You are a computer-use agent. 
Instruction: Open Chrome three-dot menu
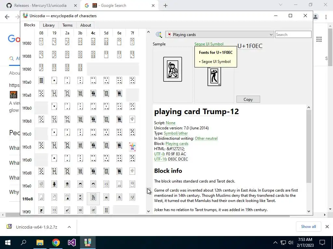(326, 17)
